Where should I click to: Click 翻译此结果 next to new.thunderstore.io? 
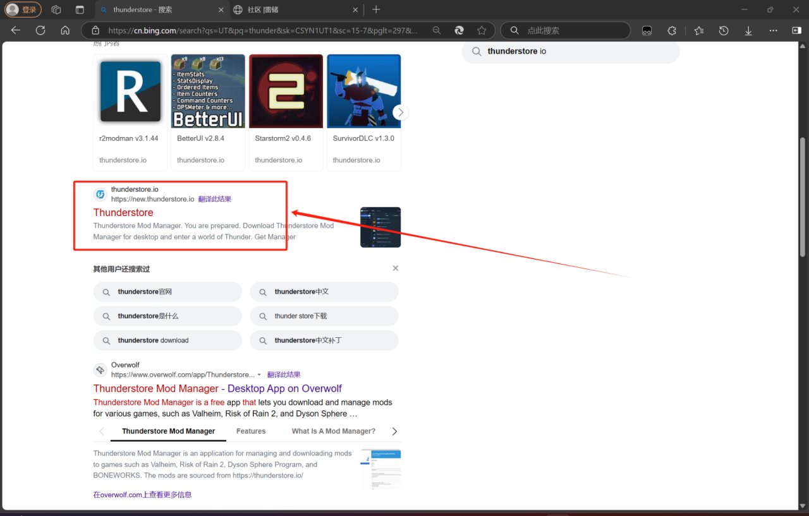(x=214, y=199)
